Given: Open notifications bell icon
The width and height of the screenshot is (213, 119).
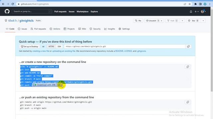Looking at the screenshot, I should coord(191,12).
